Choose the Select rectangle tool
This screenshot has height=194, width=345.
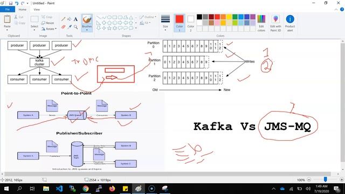[34, 19]
